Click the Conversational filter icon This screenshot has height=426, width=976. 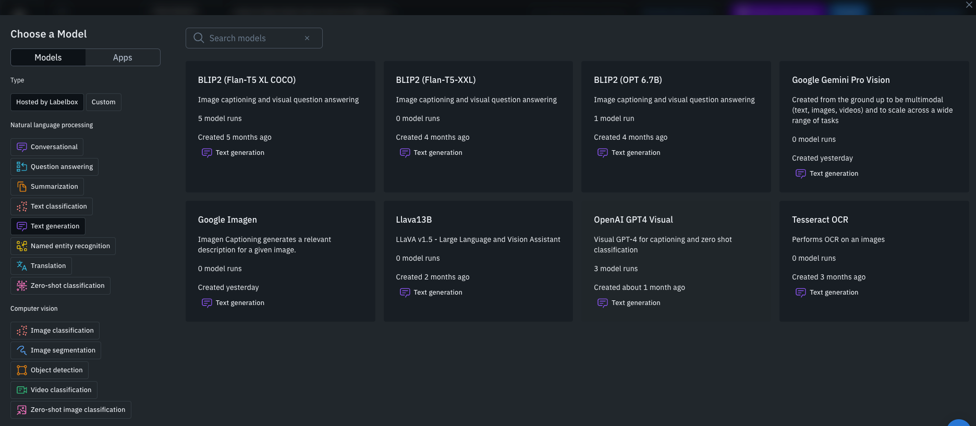point(21,147)
